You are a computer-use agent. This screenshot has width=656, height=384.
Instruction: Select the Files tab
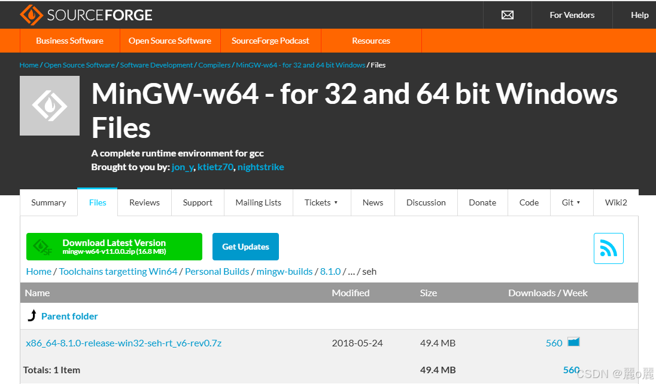tap(98, 202)
